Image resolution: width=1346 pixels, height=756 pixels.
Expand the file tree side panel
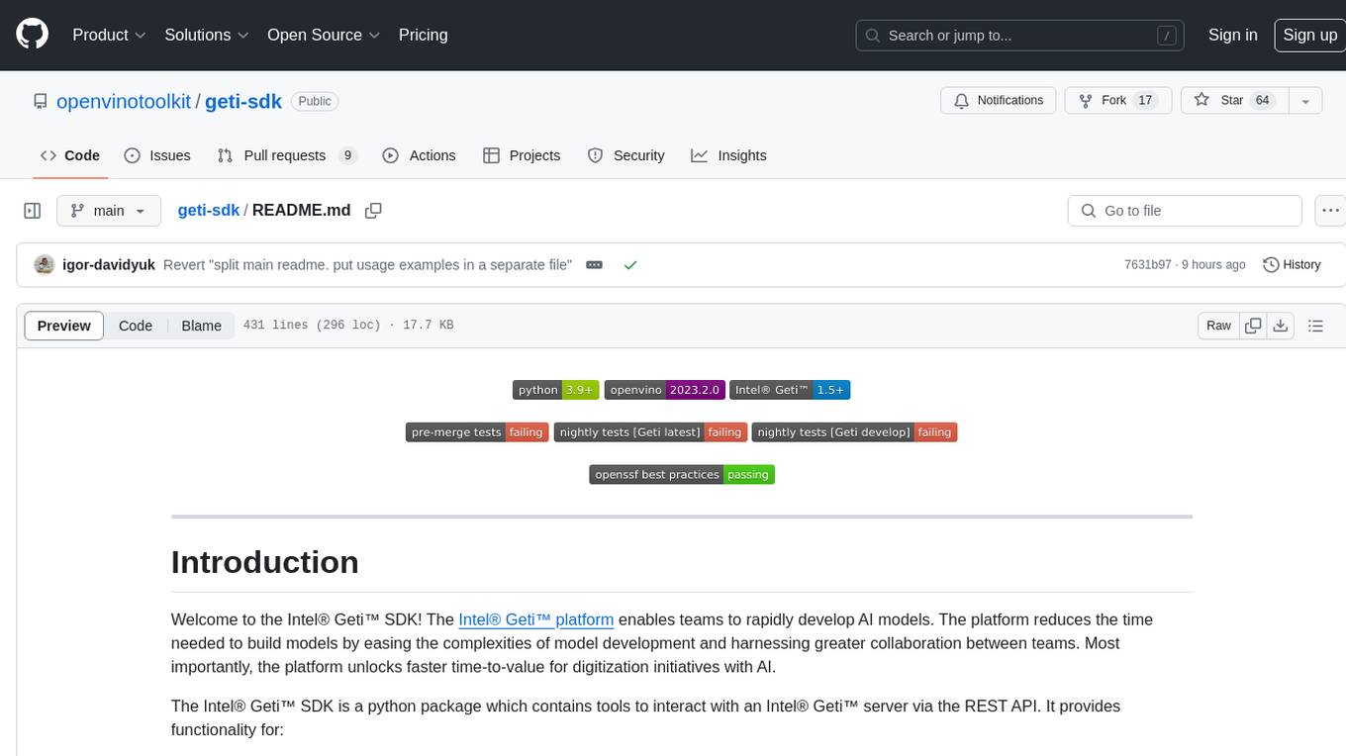click(33, 211)
